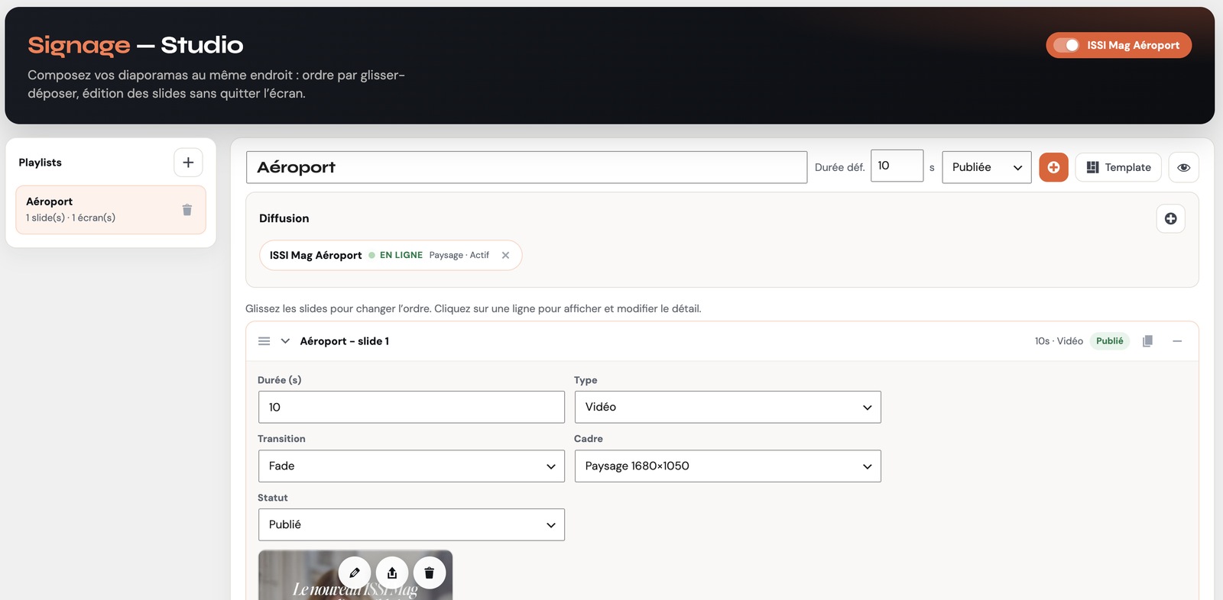The image size is (1223, 600).
Task: Click the EN LIGNE status text
Action: coord(401,256)
